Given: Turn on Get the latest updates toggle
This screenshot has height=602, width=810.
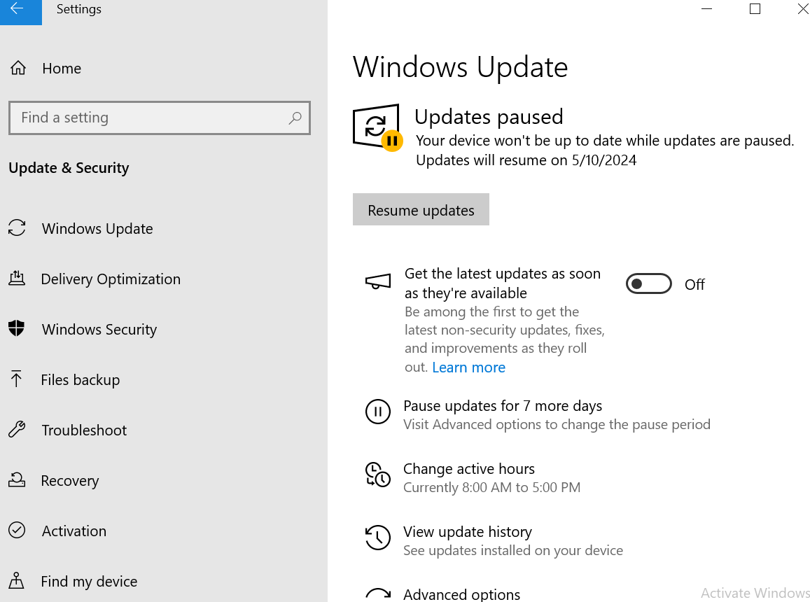Looking at the screenshot, I should pyautogui.click(x=649, y=283).
